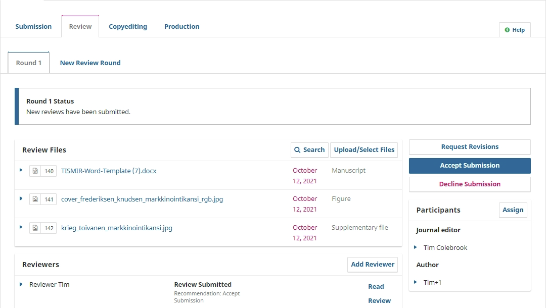546x308 pixels.
Task: Open krieg_toivanen_markkinointikansi.jpg file
Action: (117, 228)
